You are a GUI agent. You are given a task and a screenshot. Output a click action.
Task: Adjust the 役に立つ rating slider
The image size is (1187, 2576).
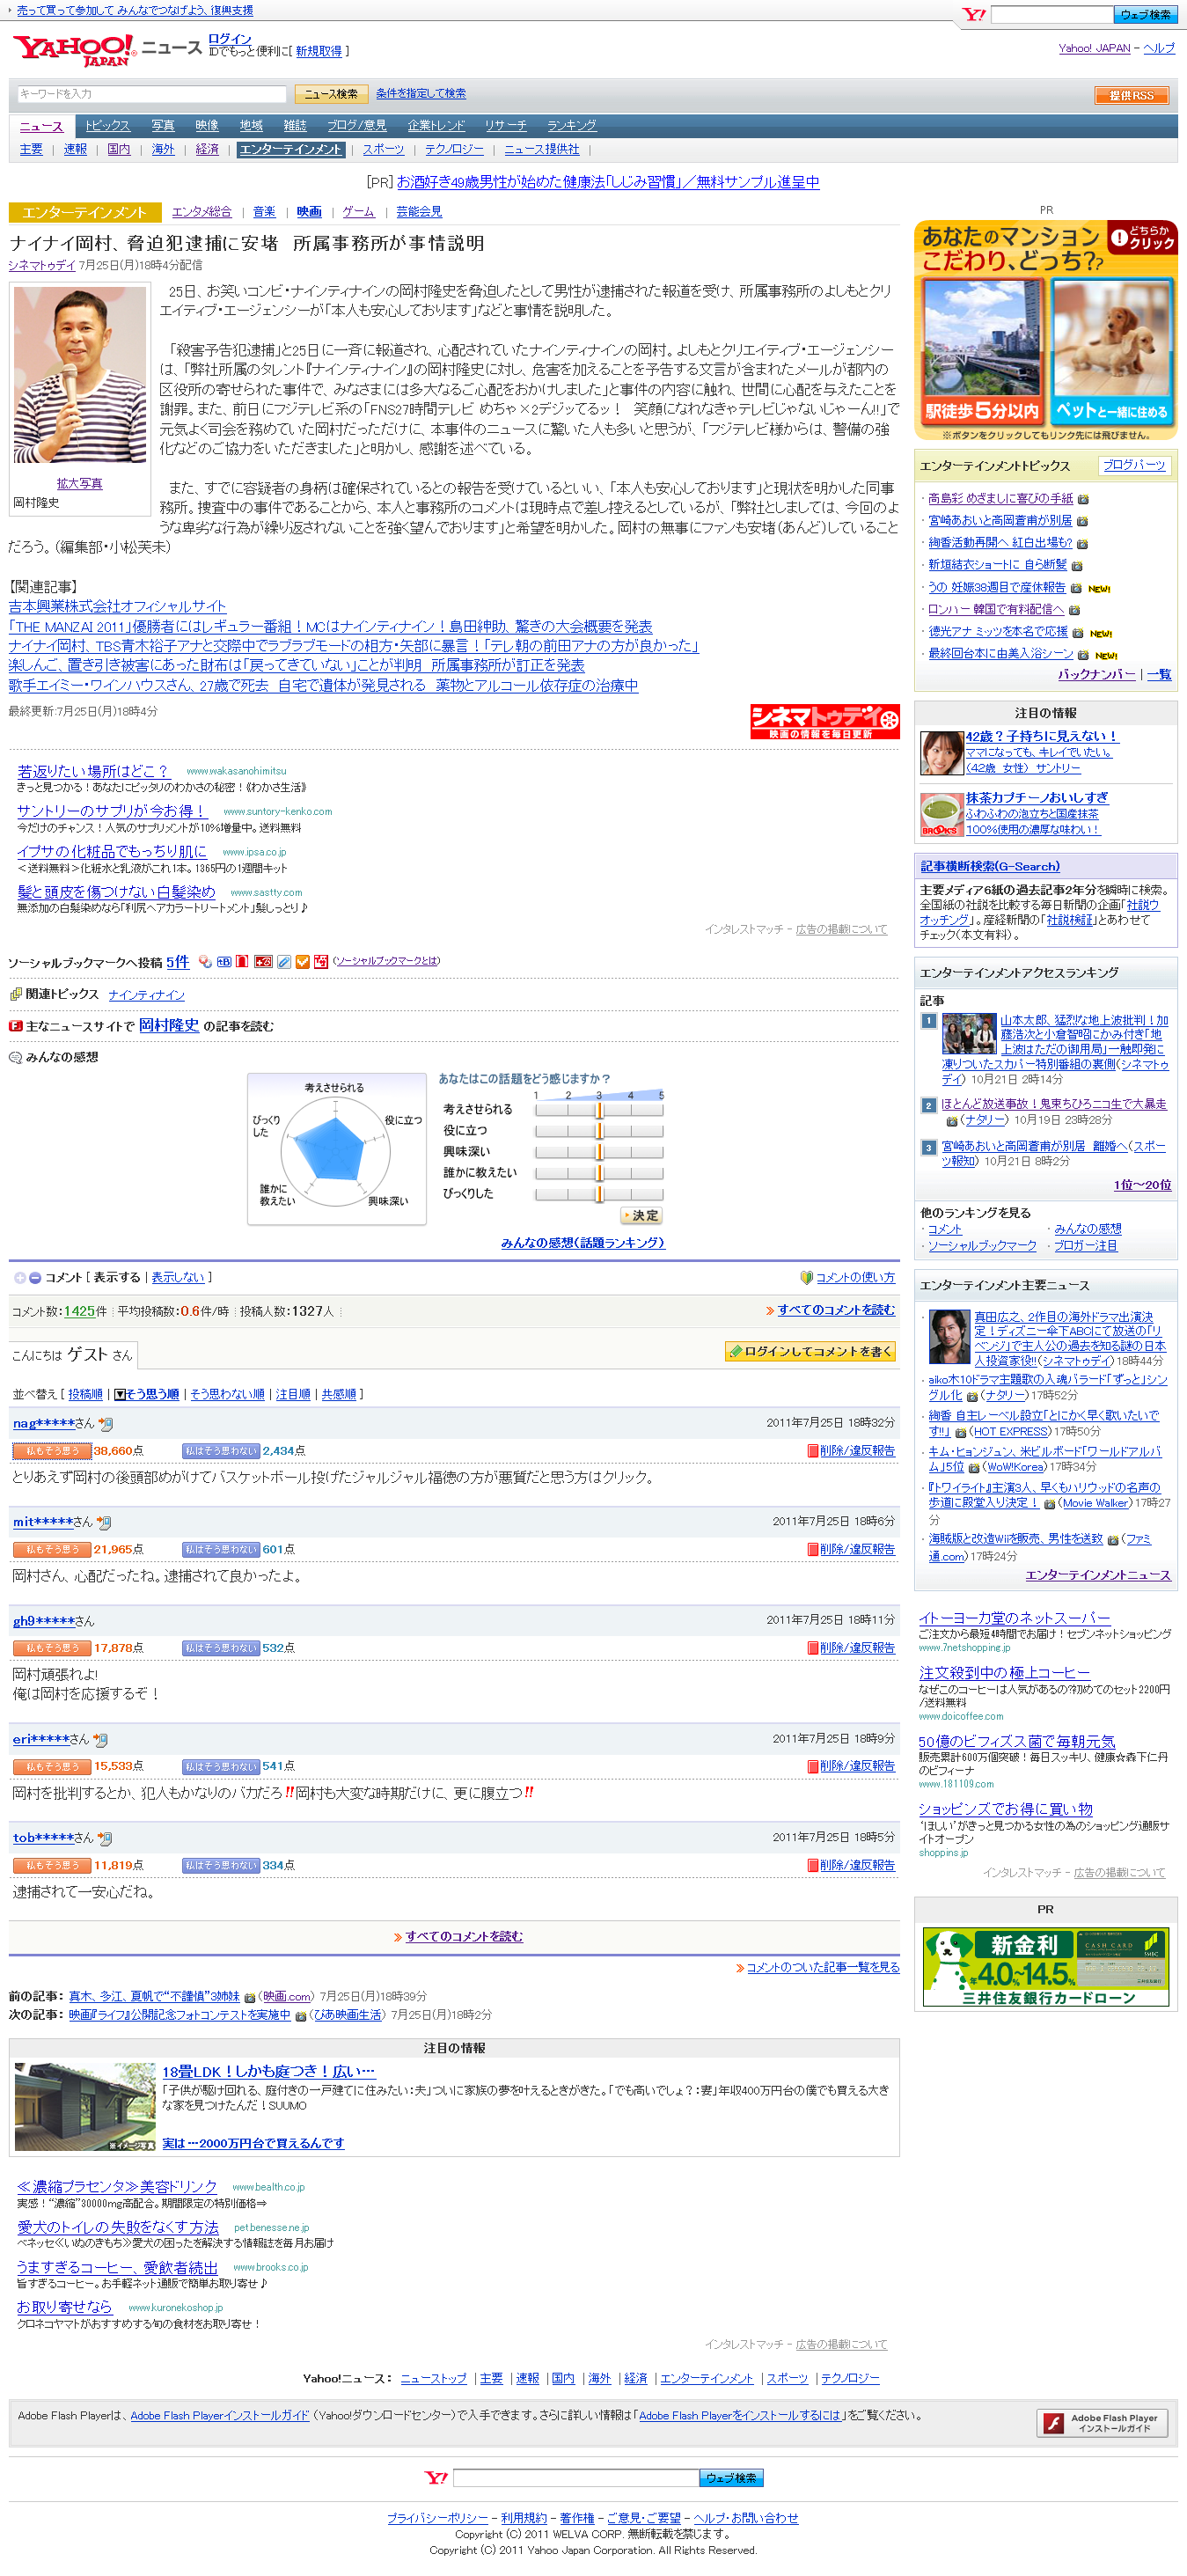(x=599, y=1130)
